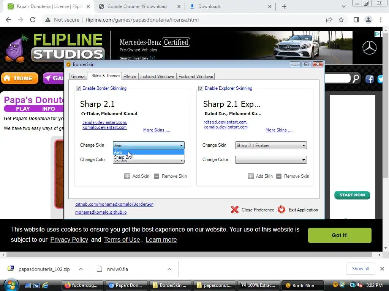The height and width of the screenshot is (291, 389).
Task: Open Chrome profile avatar
Action: (368, 20)
